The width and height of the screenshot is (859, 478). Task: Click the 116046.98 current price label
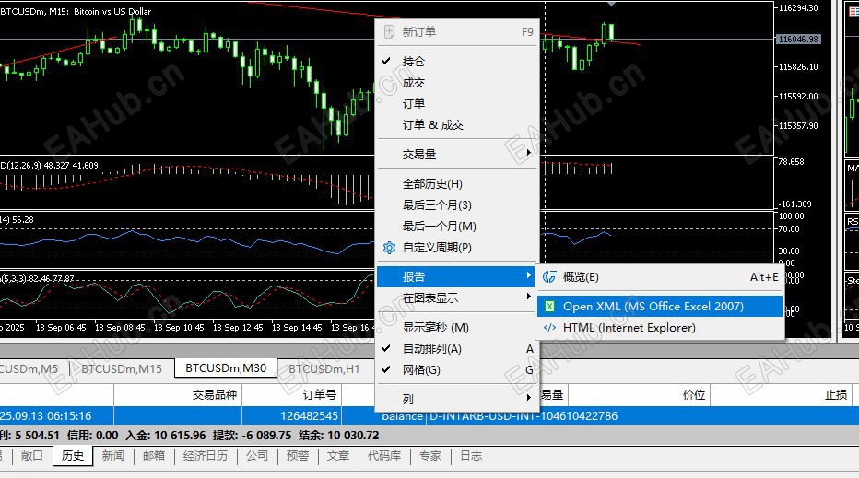798,40
